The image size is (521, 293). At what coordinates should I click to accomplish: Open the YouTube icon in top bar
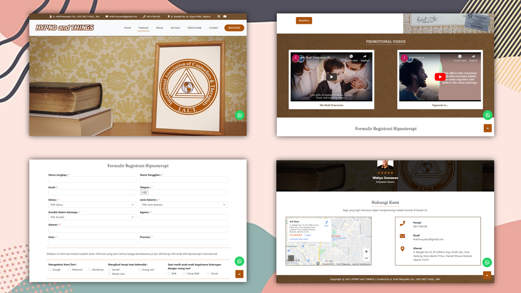(x=225, y=17)
